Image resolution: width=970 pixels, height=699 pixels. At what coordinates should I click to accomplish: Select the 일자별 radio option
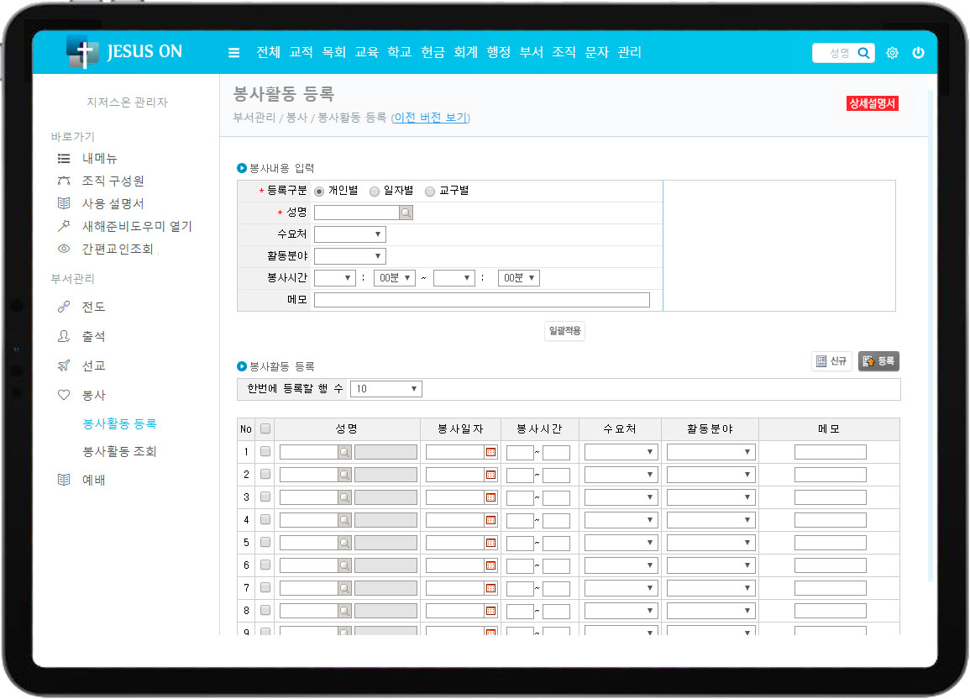pos(375,192)
